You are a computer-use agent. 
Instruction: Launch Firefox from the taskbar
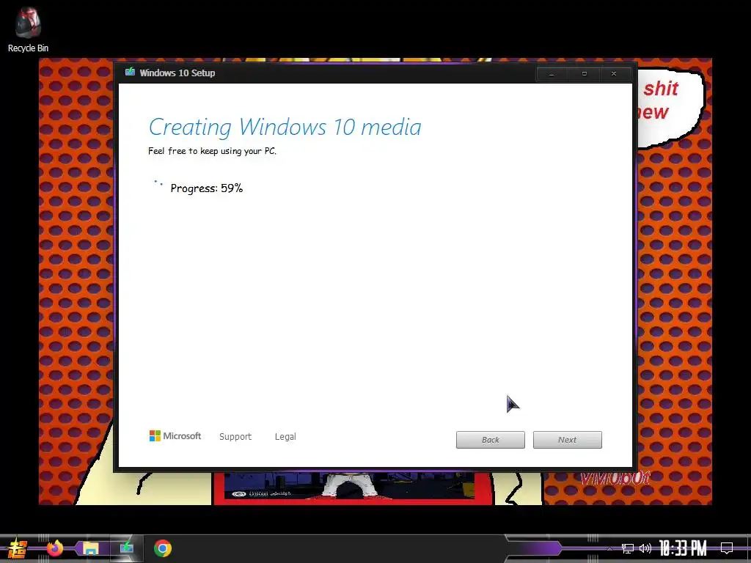coord(55,548)
